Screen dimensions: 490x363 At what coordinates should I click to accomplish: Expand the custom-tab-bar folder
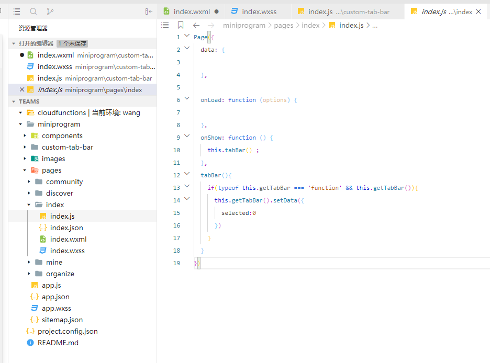[x=25, y=148]
